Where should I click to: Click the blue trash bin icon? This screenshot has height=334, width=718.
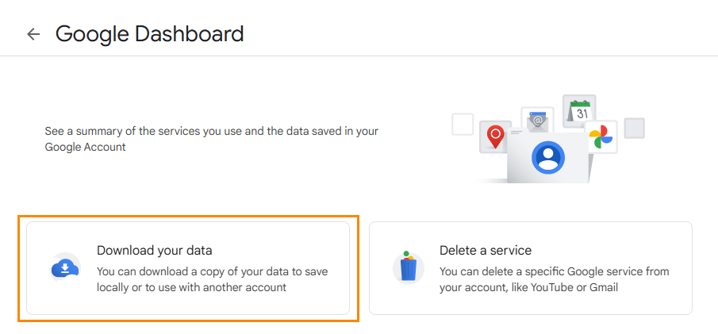coord(408,267)
